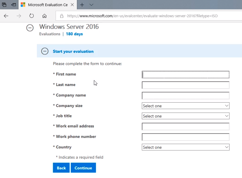Click the 180 days link
The width and height of the screenshot is (242, 178).
coord(74,34)
